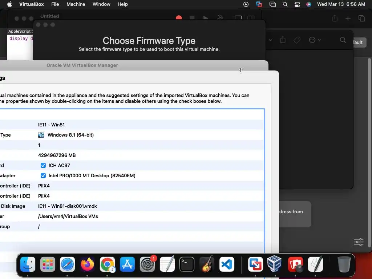Click the red Record button in Script Editor

(179, 18)
